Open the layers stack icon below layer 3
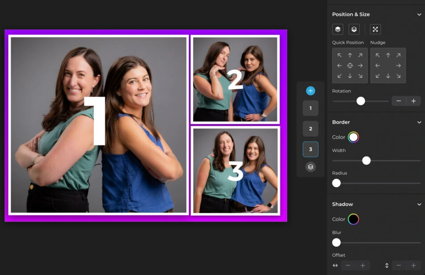The image size is (425, 275). click(310, 167)
